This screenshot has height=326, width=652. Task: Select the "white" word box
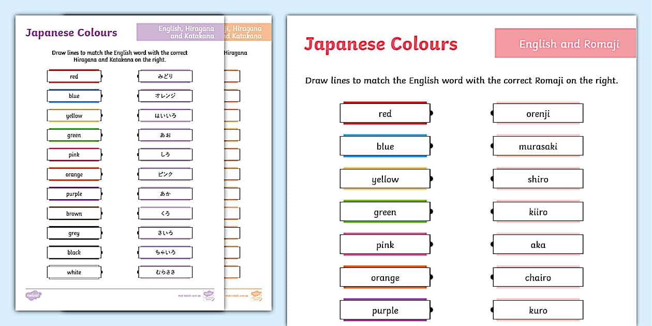click(x=74, y=272)
